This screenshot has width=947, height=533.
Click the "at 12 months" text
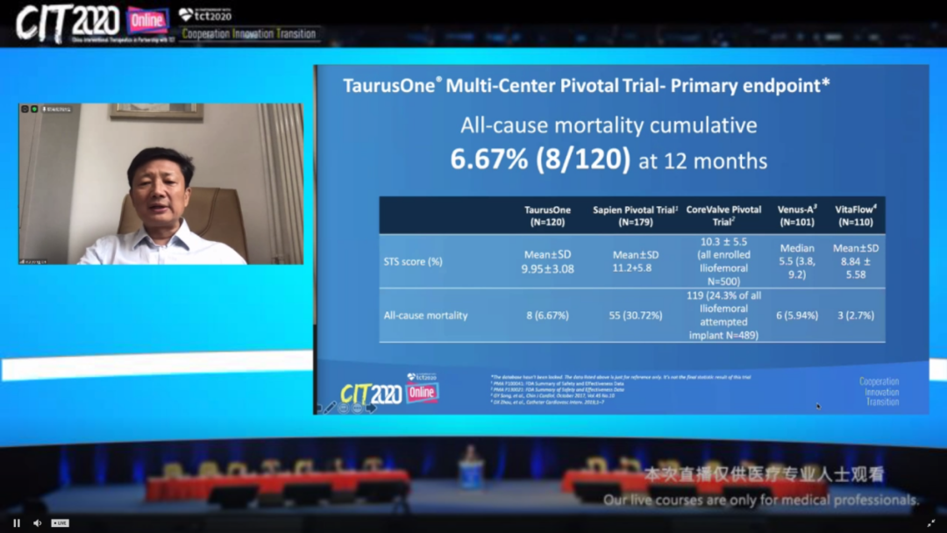click(x=703, y=161)
